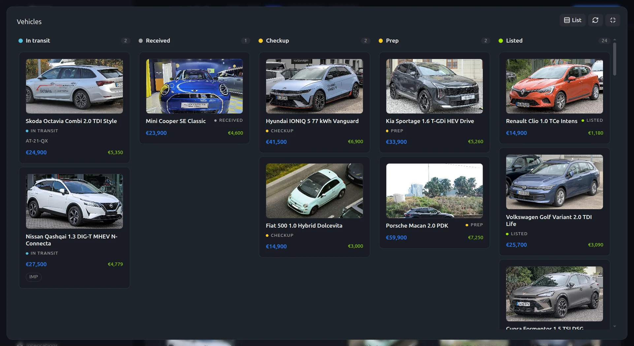Open the Kia Sportage photo

click(434, 86)
